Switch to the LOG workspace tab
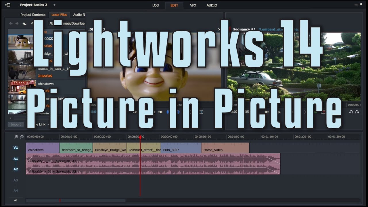The image size is (368, 207). tap(156, 5)
